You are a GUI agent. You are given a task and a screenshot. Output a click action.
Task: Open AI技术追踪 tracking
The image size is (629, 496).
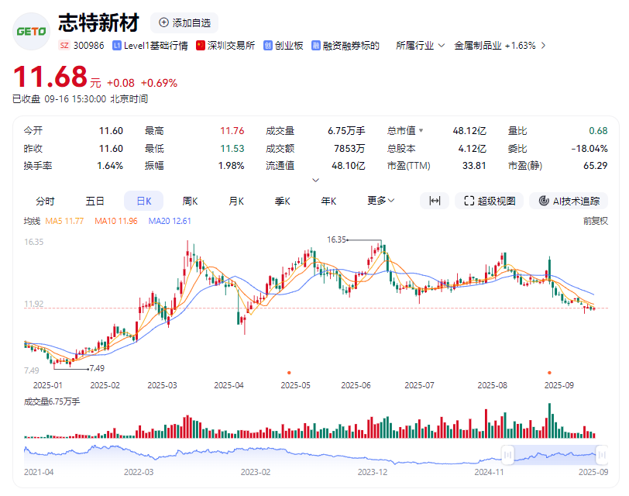pyautogui.click(x=569, y=201)
